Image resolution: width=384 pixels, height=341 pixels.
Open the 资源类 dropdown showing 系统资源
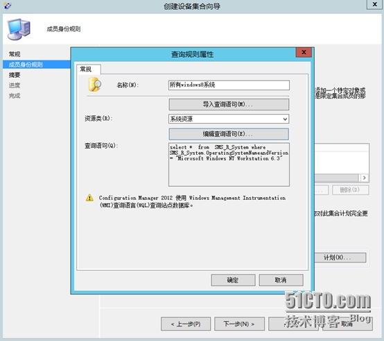pos(229,119)
